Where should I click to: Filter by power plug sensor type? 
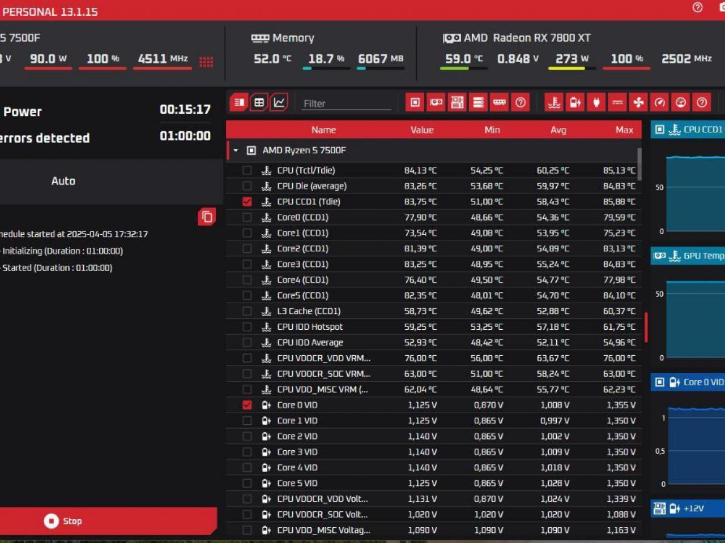tap(596, 102)
